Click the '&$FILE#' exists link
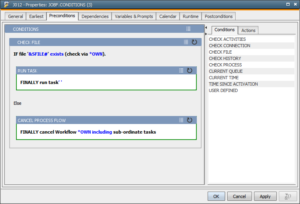Viewport: 300px width, 204px height. point(46,54)
